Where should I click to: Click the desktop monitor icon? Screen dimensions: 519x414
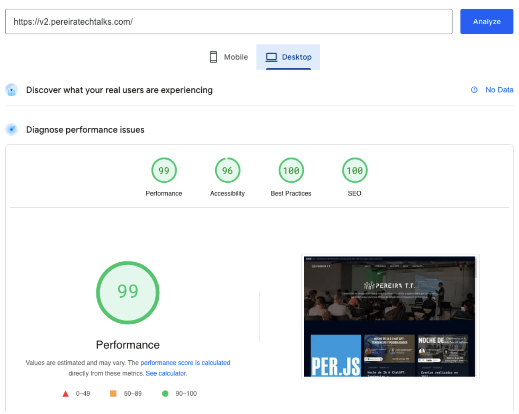(271, 57)
